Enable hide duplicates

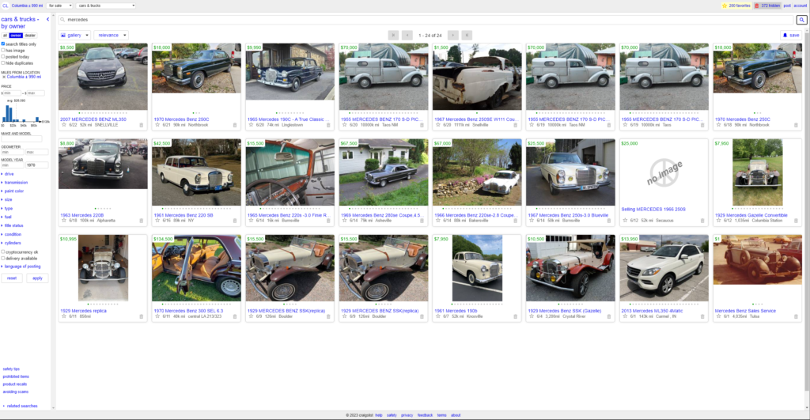(x=3, y=63)
